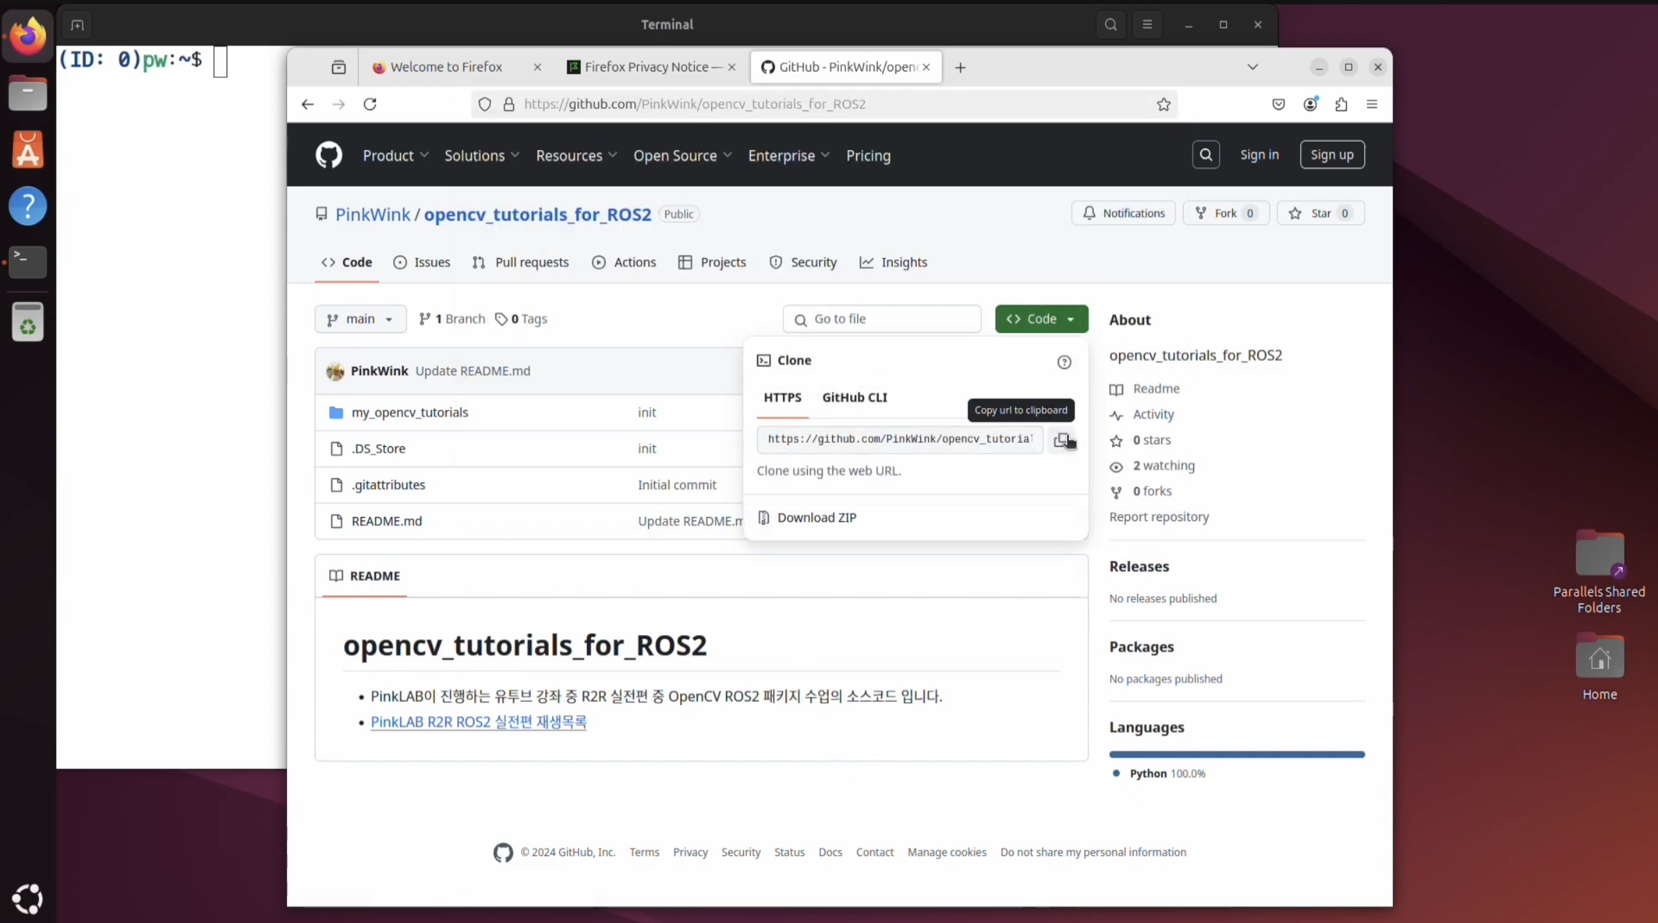
Task: Click the Go to file search field
Action: point(882,319)
